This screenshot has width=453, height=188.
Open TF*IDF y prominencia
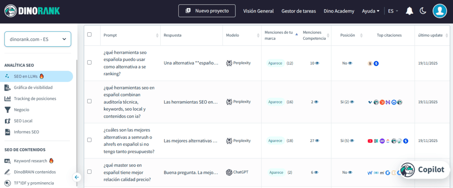(34, 183)
